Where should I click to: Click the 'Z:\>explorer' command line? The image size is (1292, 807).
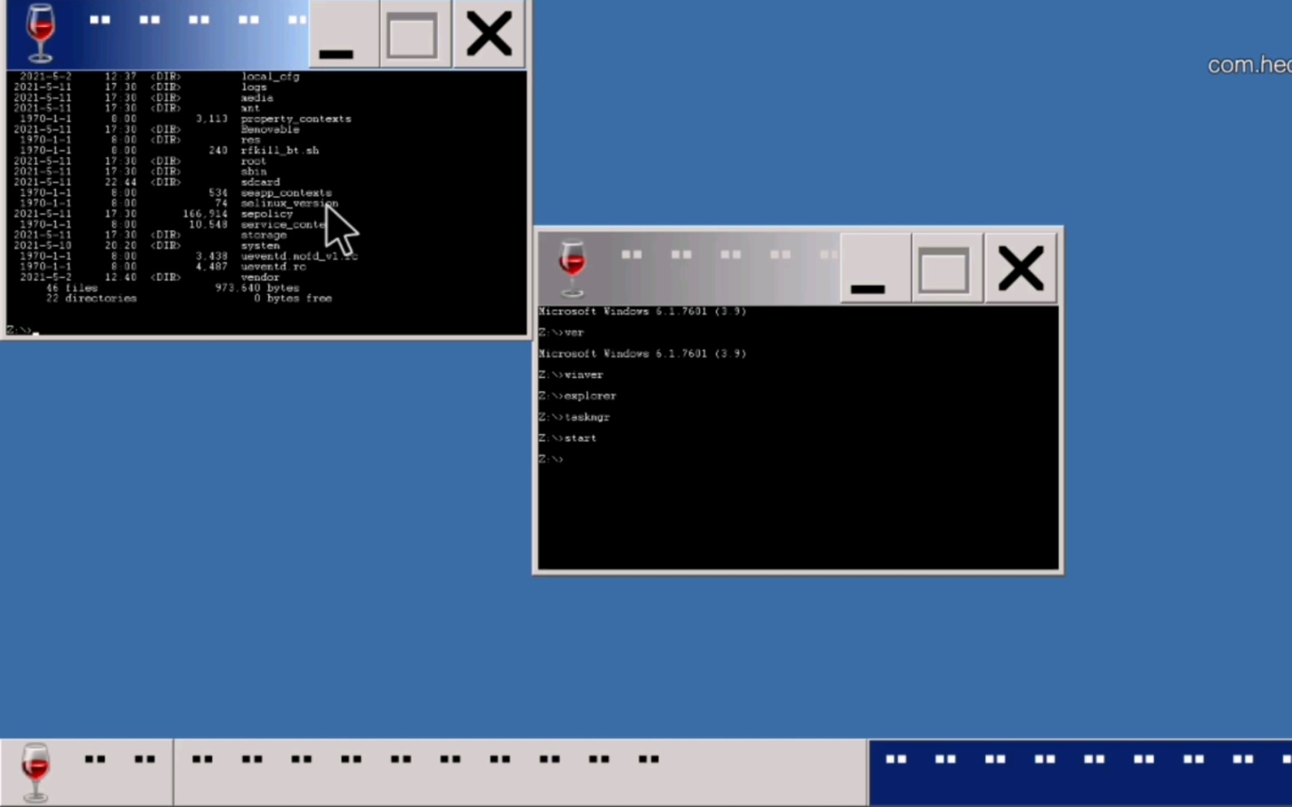577,396
